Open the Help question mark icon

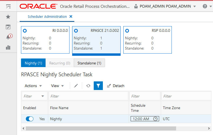point(205,6)
